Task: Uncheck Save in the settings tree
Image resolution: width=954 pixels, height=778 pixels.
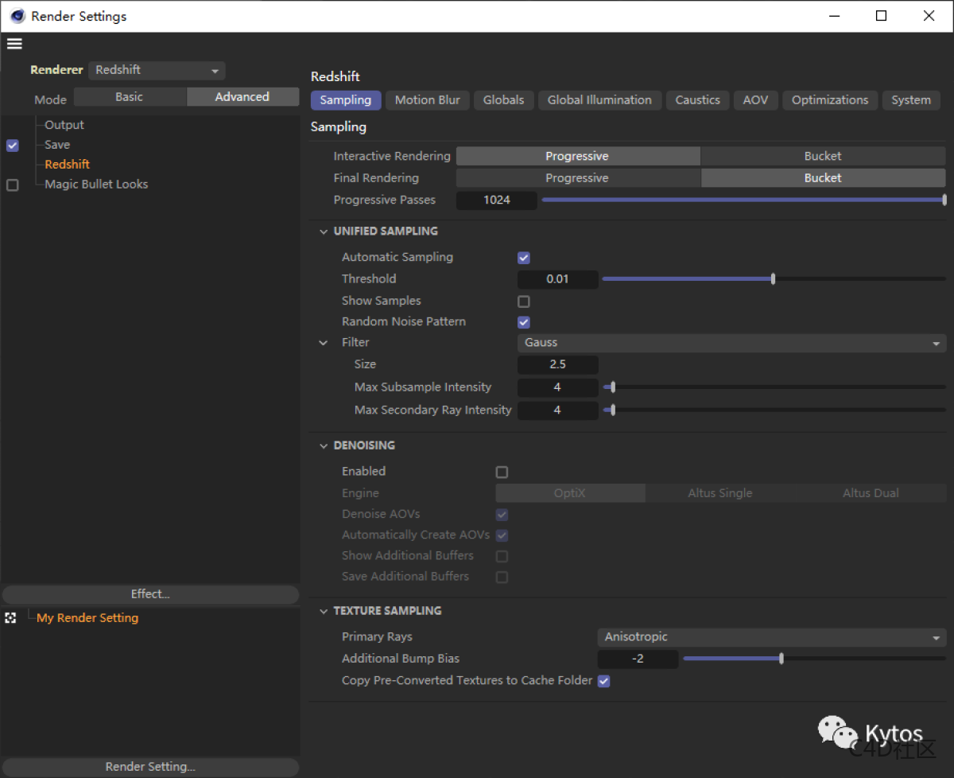Action: coord(12,145)
